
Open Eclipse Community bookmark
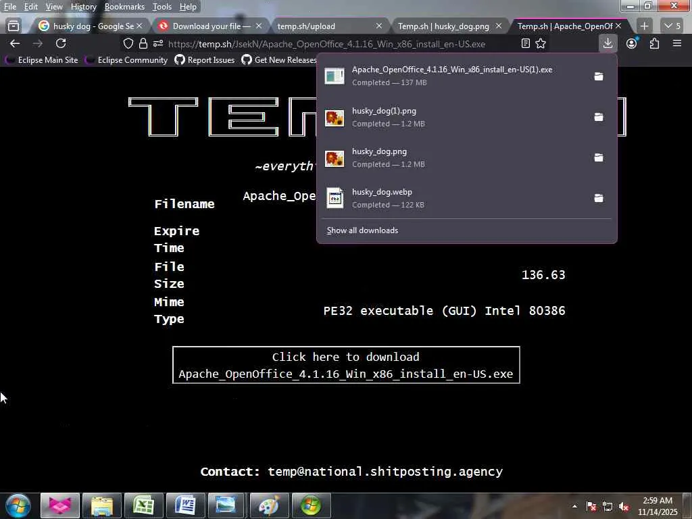pyautogui.click(x=127, y=60)
